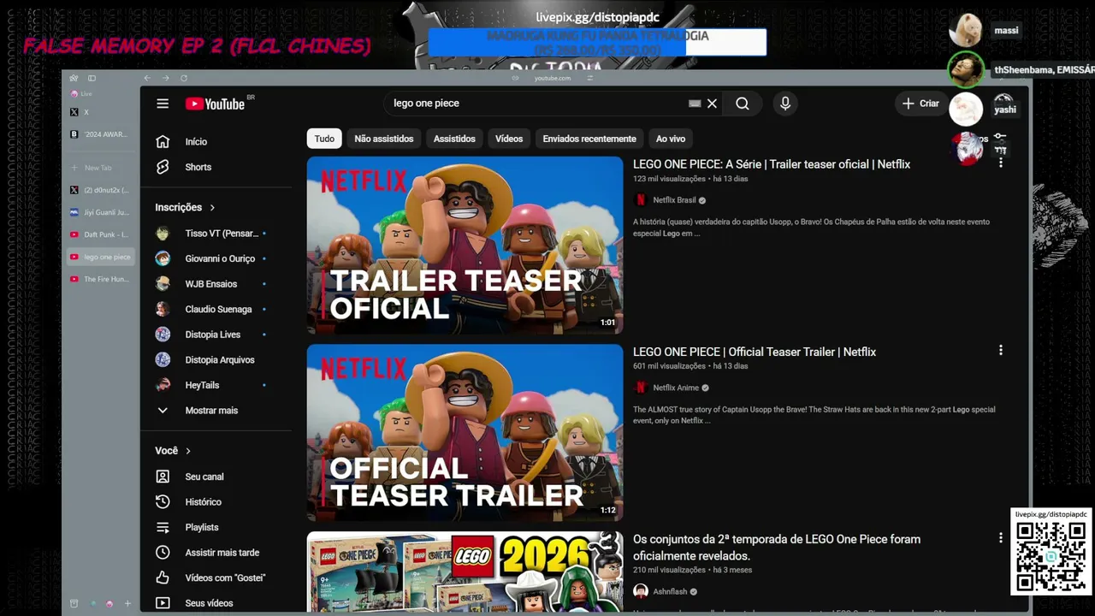Reload the page with the browser refresh icon
The image size is (1095, 616).
pyautogui.click(x=184, y=78)
